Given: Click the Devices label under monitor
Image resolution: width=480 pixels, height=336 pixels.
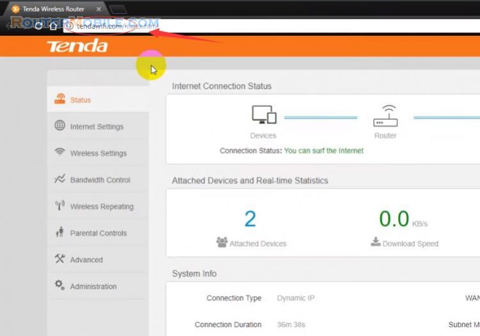Looking at the screenshot, I should (263, 136).
